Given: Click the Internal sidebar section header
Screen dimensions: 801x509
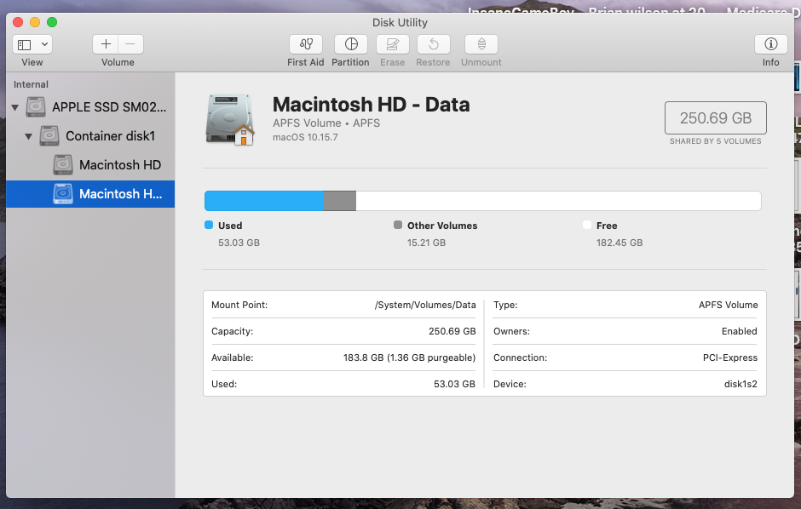Looking at the screenshot, I should tap(31, 84).
